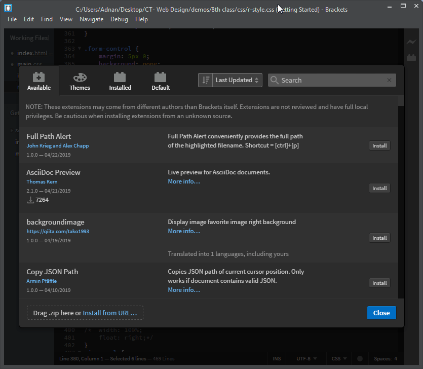The width and height of the screenshot is (423, 369).
Task: Open More info for backgroundimage
Action: point(184,231)
